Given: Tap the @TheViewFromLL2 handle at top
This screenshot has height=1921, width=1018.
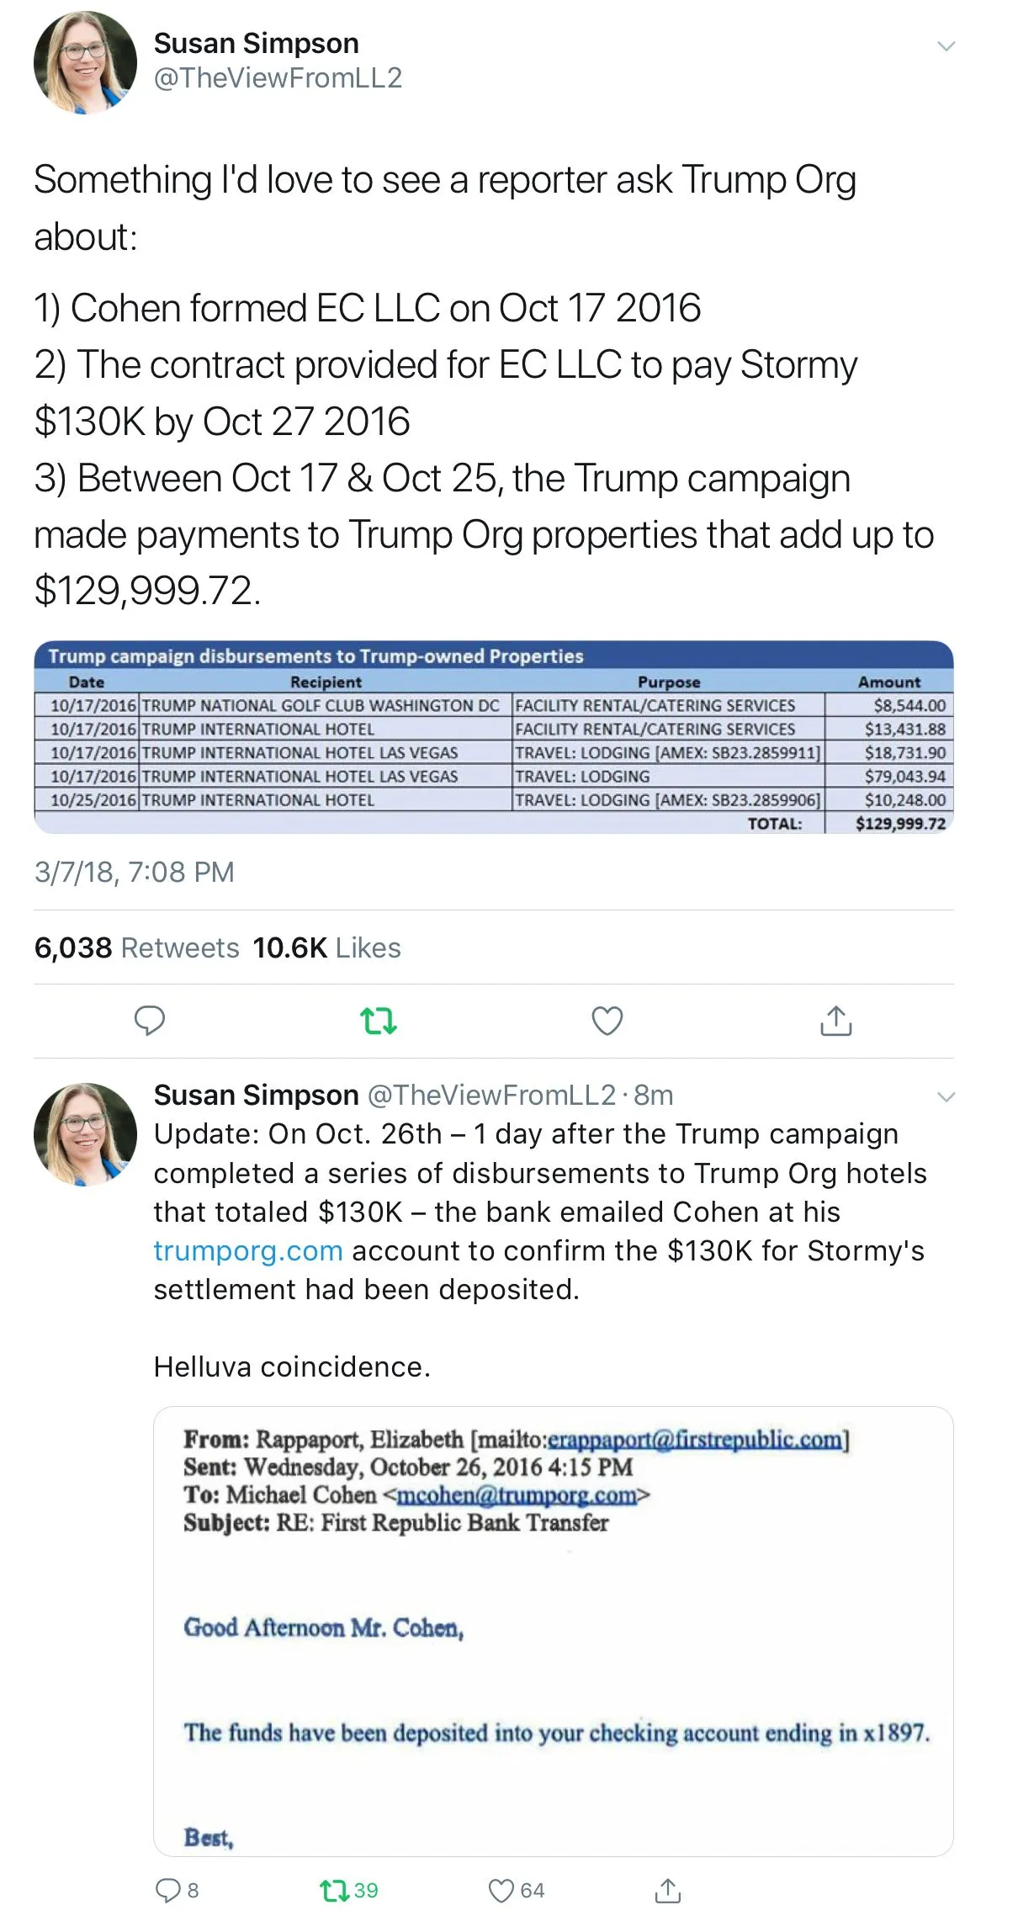Looking at the screenshot, I should [x=278, y=78].
